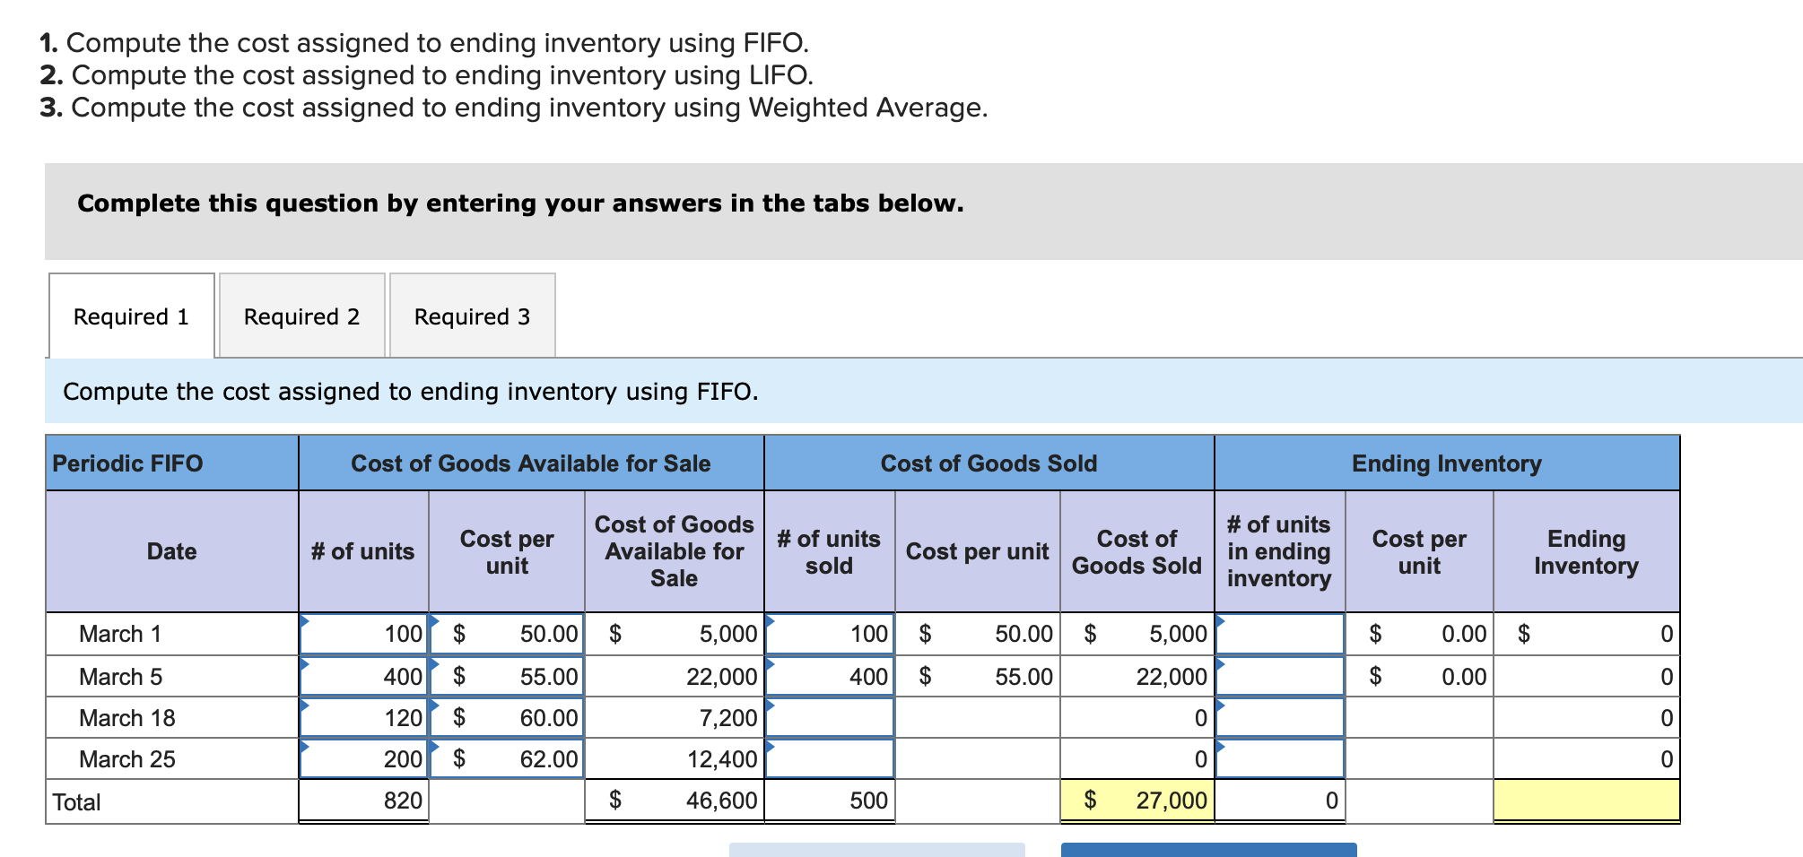This screenshot has width=1803, height=857.
Task: Click March 25 goods available value 12,400
Action: click(x=675, y=758)
